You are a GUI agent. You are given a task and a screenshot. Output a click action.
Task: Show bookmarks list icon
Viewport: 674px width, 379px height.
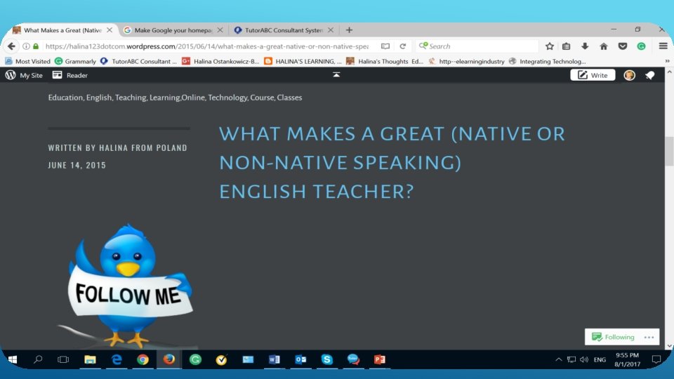(x=566, y=46)
